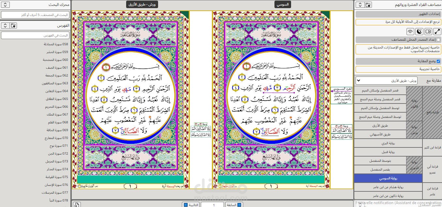
Task: Select رواية ذكوان عن ابن عامر
Action: 388,196
